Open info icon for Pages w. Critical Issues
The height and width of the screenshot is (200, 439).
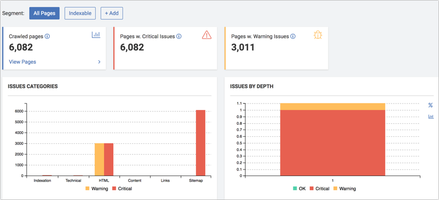(x=179, y=37)
